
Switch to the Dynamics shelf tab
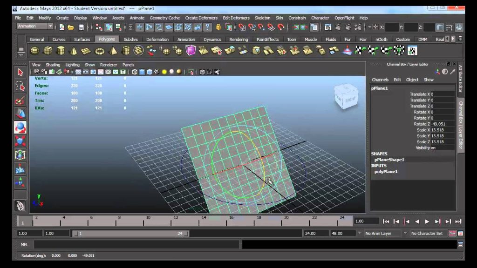tap(212, 40)
